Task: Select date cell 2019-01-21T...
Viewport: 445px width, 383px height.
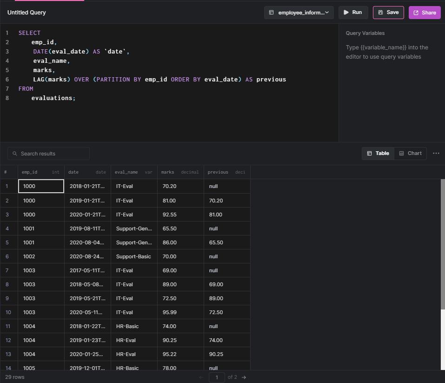Action: [88, 201]
